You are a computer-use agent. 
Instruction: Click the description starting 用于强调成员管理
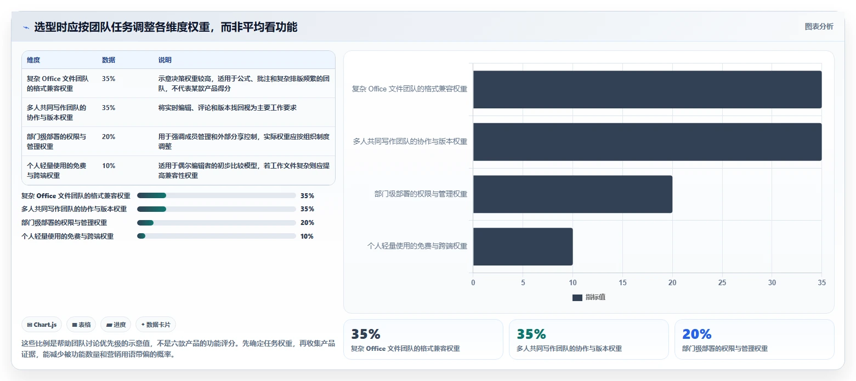[x=244, y=141]
